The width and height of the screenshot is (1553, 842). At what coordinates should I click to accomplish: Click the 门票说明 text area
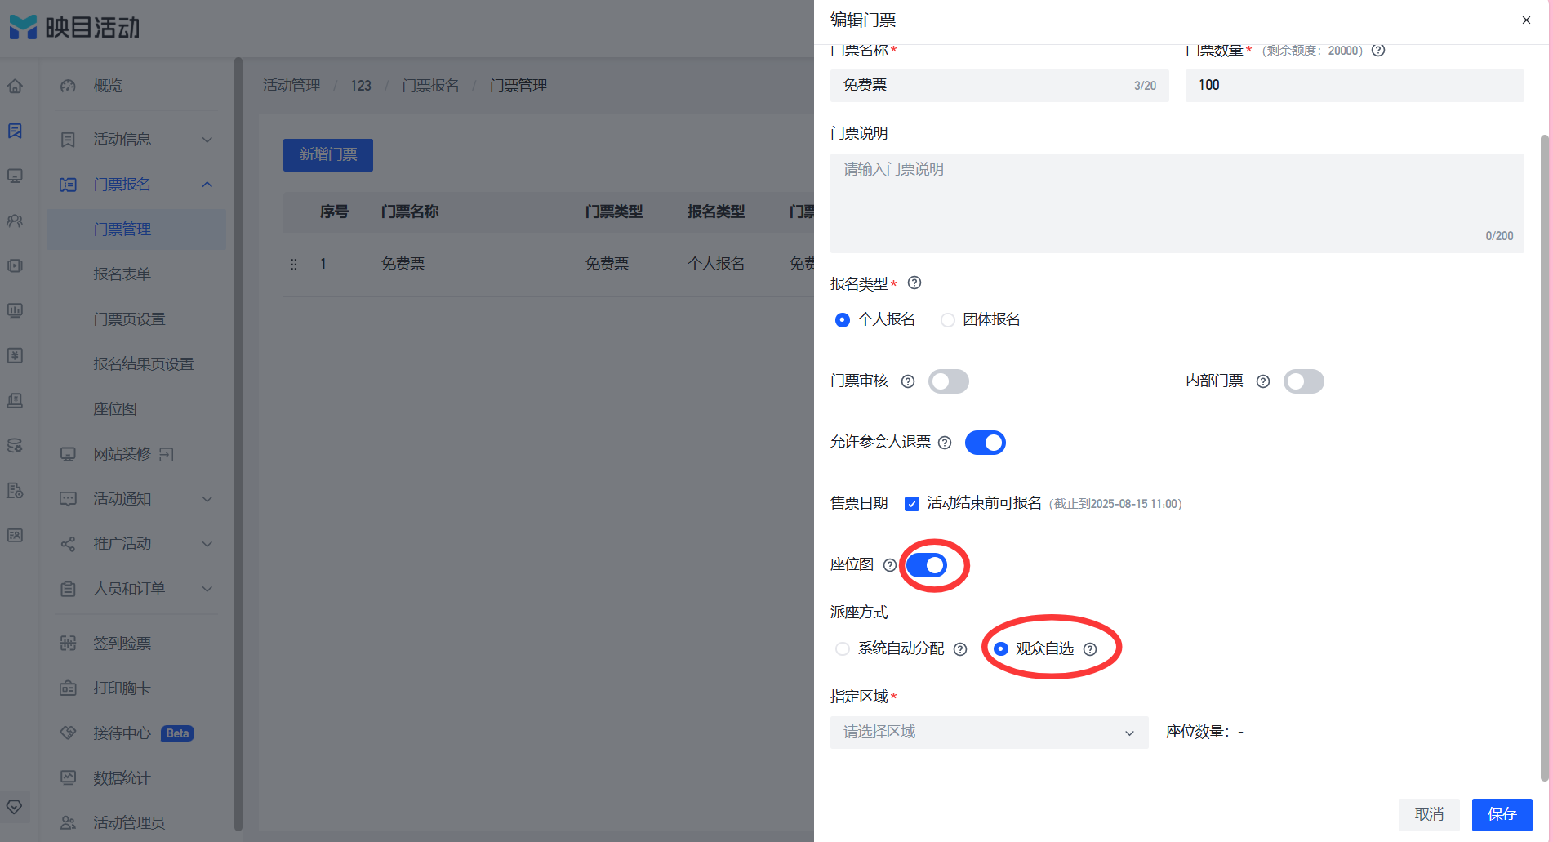[x=1177, y=203]
